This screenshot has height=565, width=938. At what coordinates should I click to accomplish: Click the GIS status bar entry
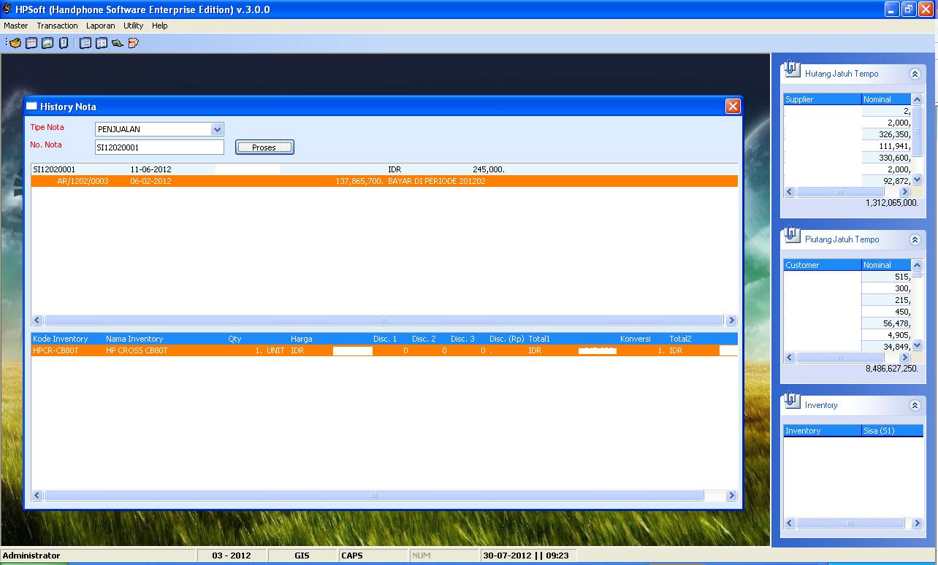[x=302, y=556]
